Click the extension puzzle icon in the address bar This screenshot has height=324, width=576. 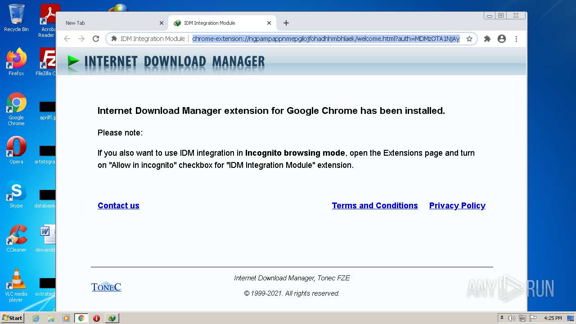[114, 39]
